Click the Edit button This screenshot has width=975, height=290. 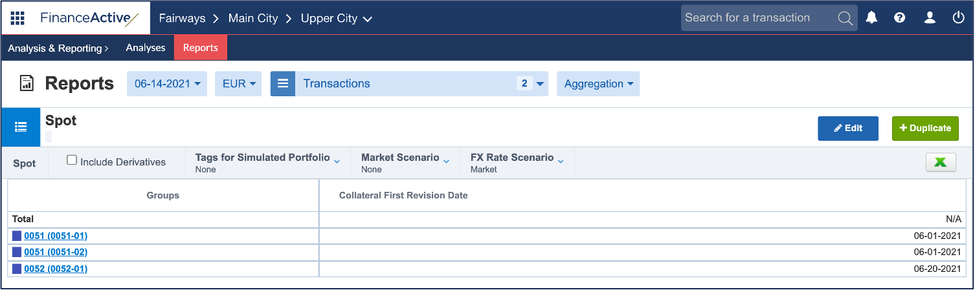coord(848,129)
